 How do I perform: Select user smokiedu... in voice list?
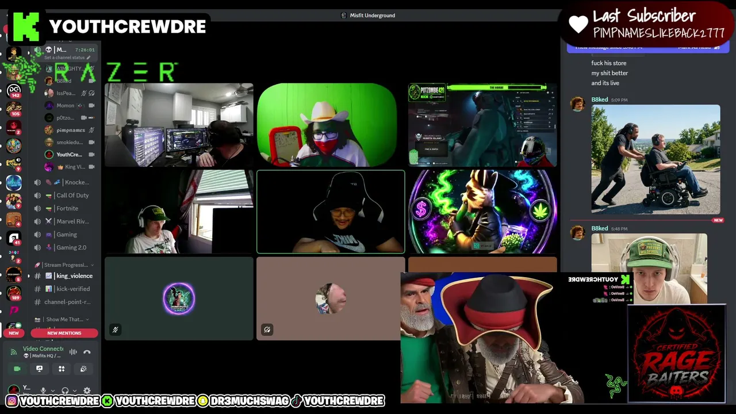(x=70, y=143)
